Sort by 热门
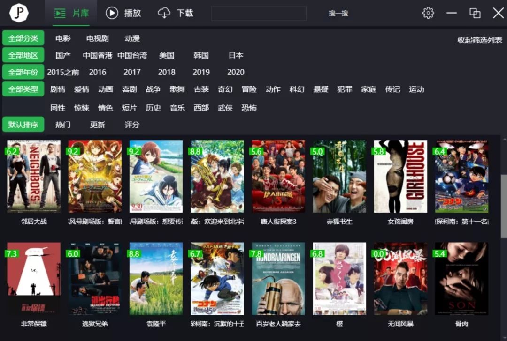The height and width of the screenshot is (341, 507). (63, 125)
